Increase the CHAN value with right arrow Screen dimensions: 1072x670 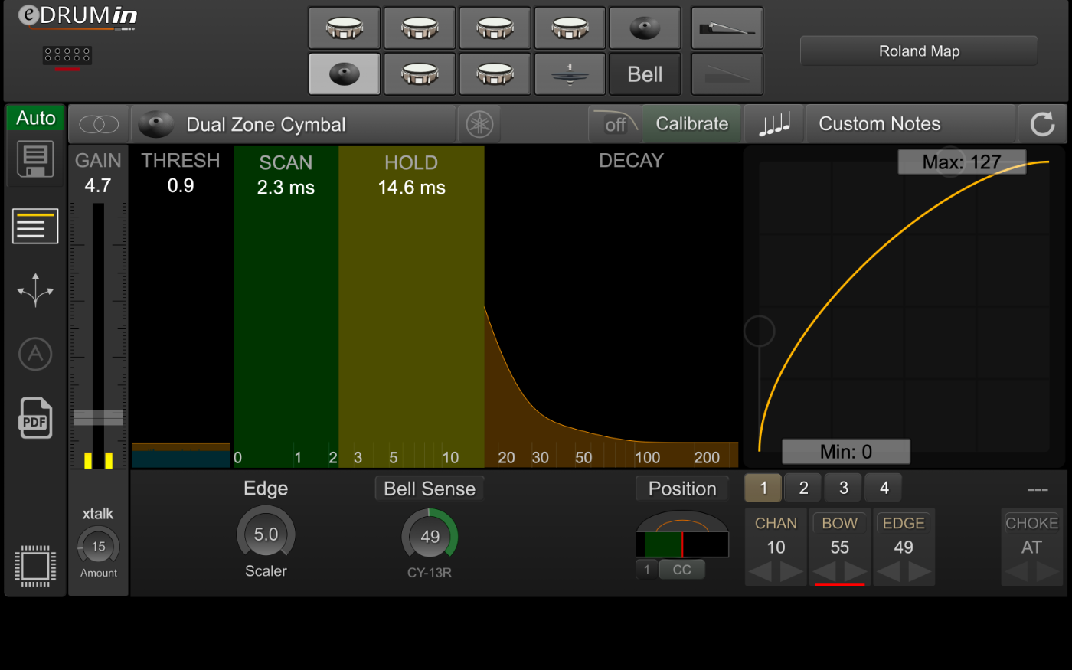[791, 571]
